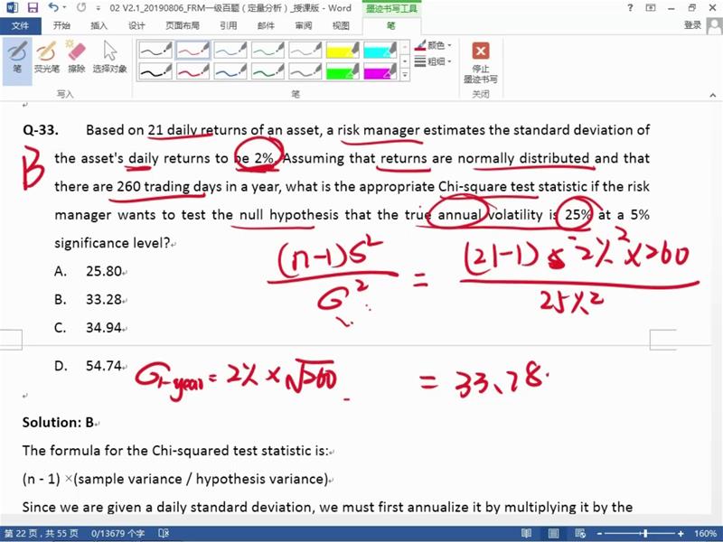This screenshot has height=542, width=723.
Task: Click page indicator 第22页,共55页
Action: tap(42, 534)
